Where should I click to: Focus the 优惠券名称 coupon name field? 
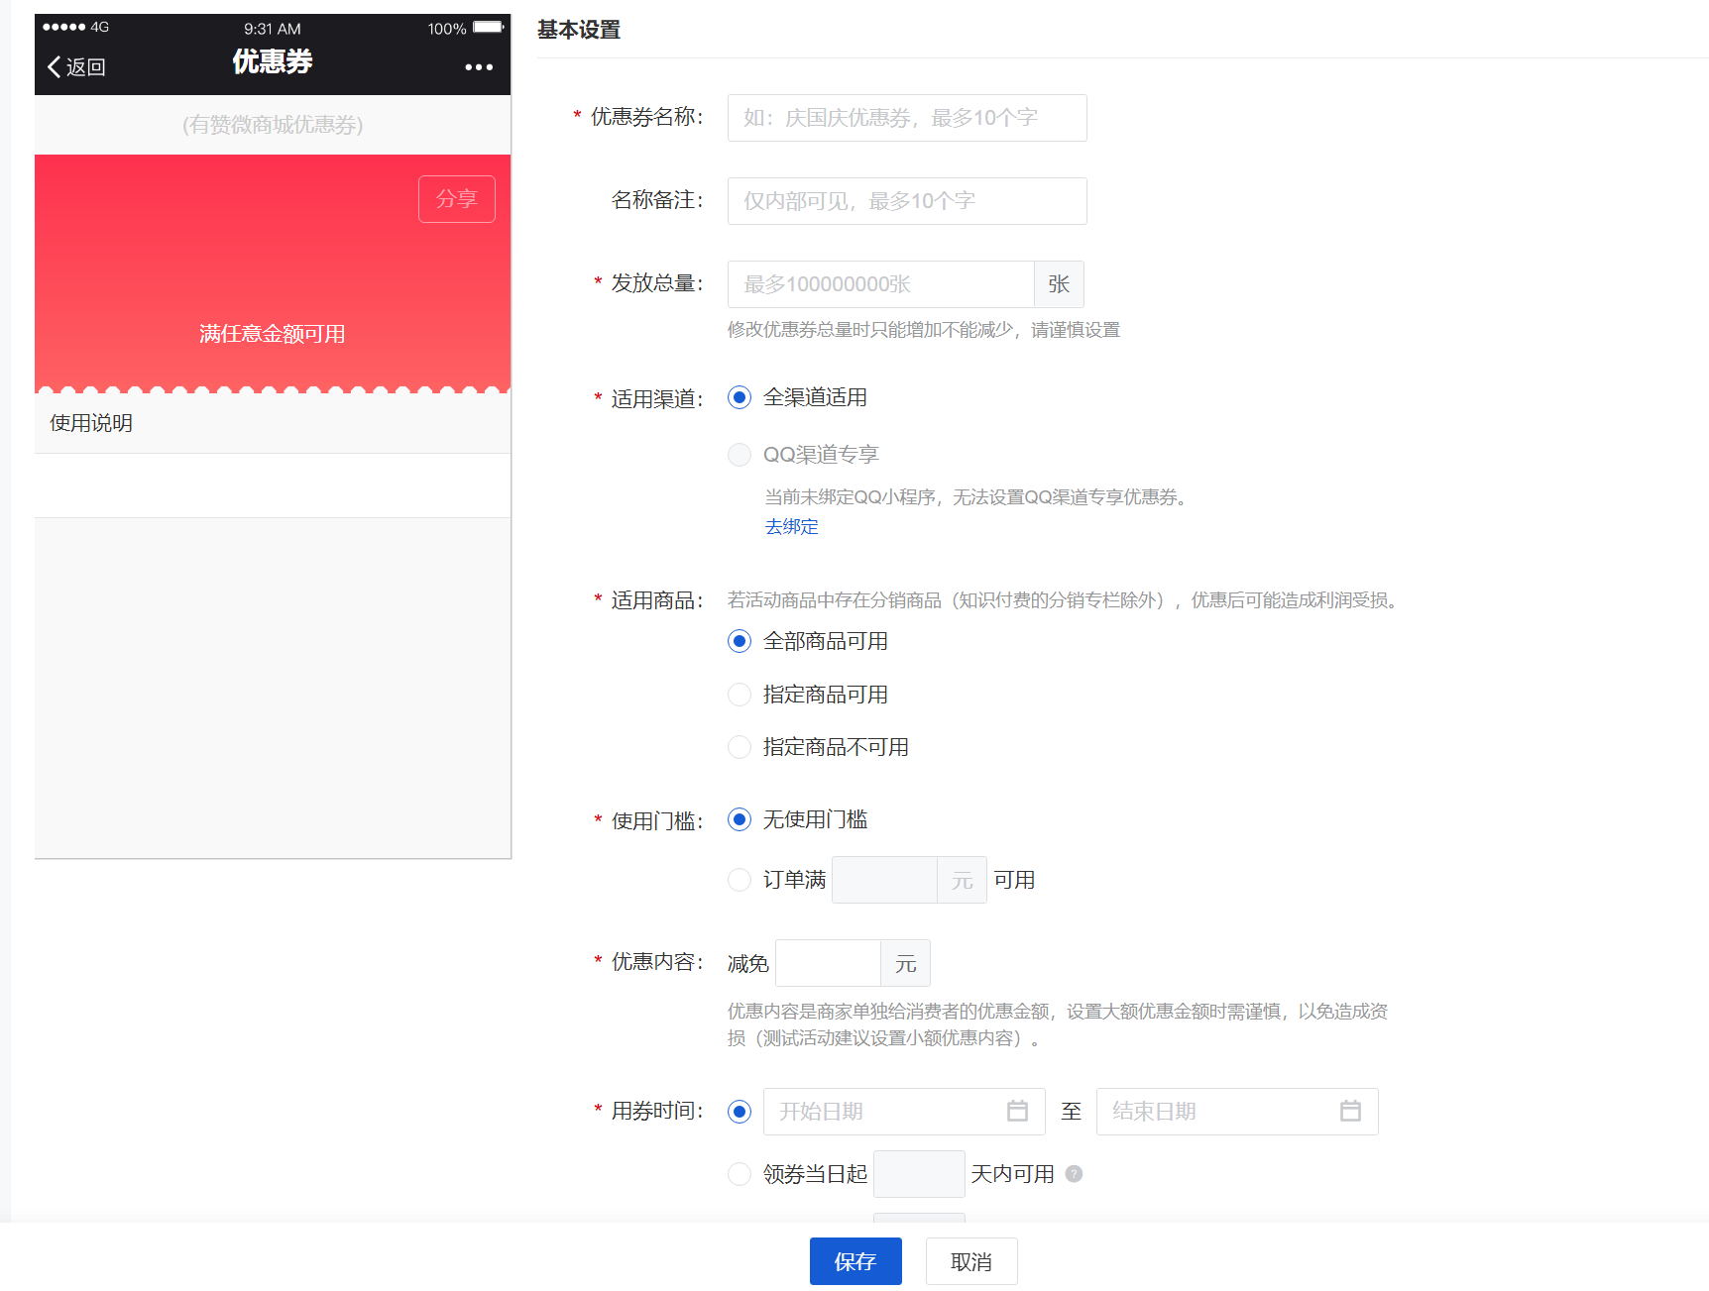(907, 118)
